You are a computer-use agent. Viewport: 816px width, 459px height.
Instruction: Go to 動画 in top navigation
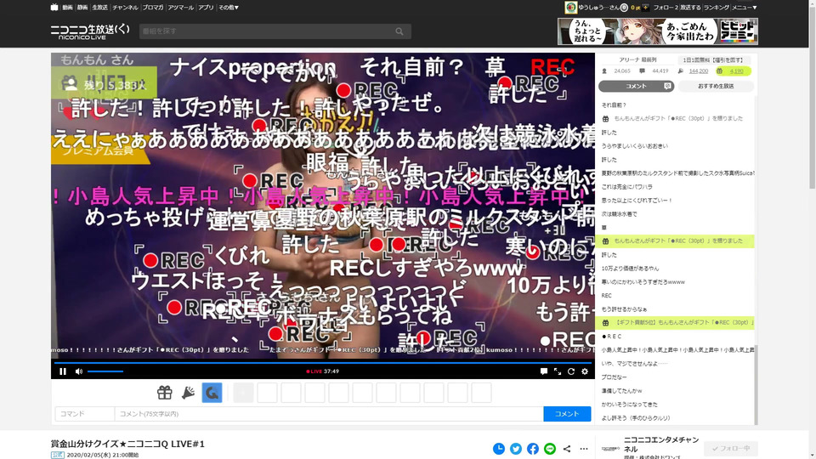point(68,8)
